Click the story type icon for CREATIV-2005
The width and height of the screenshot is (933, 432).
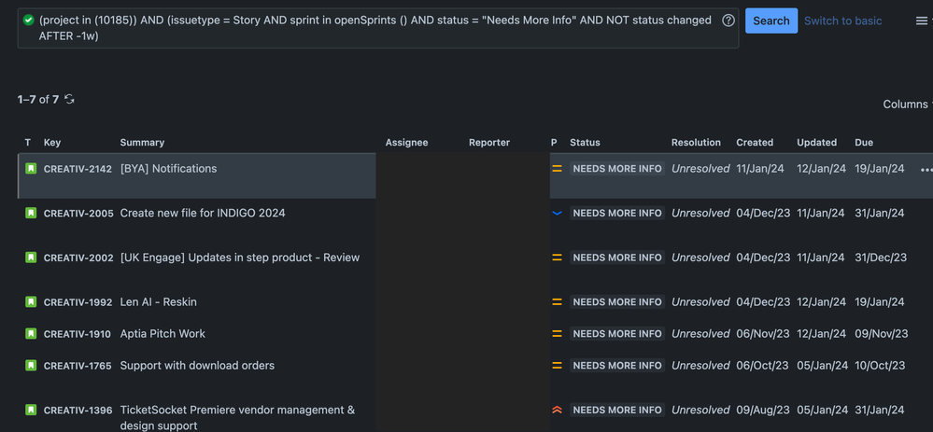(31, 213)
